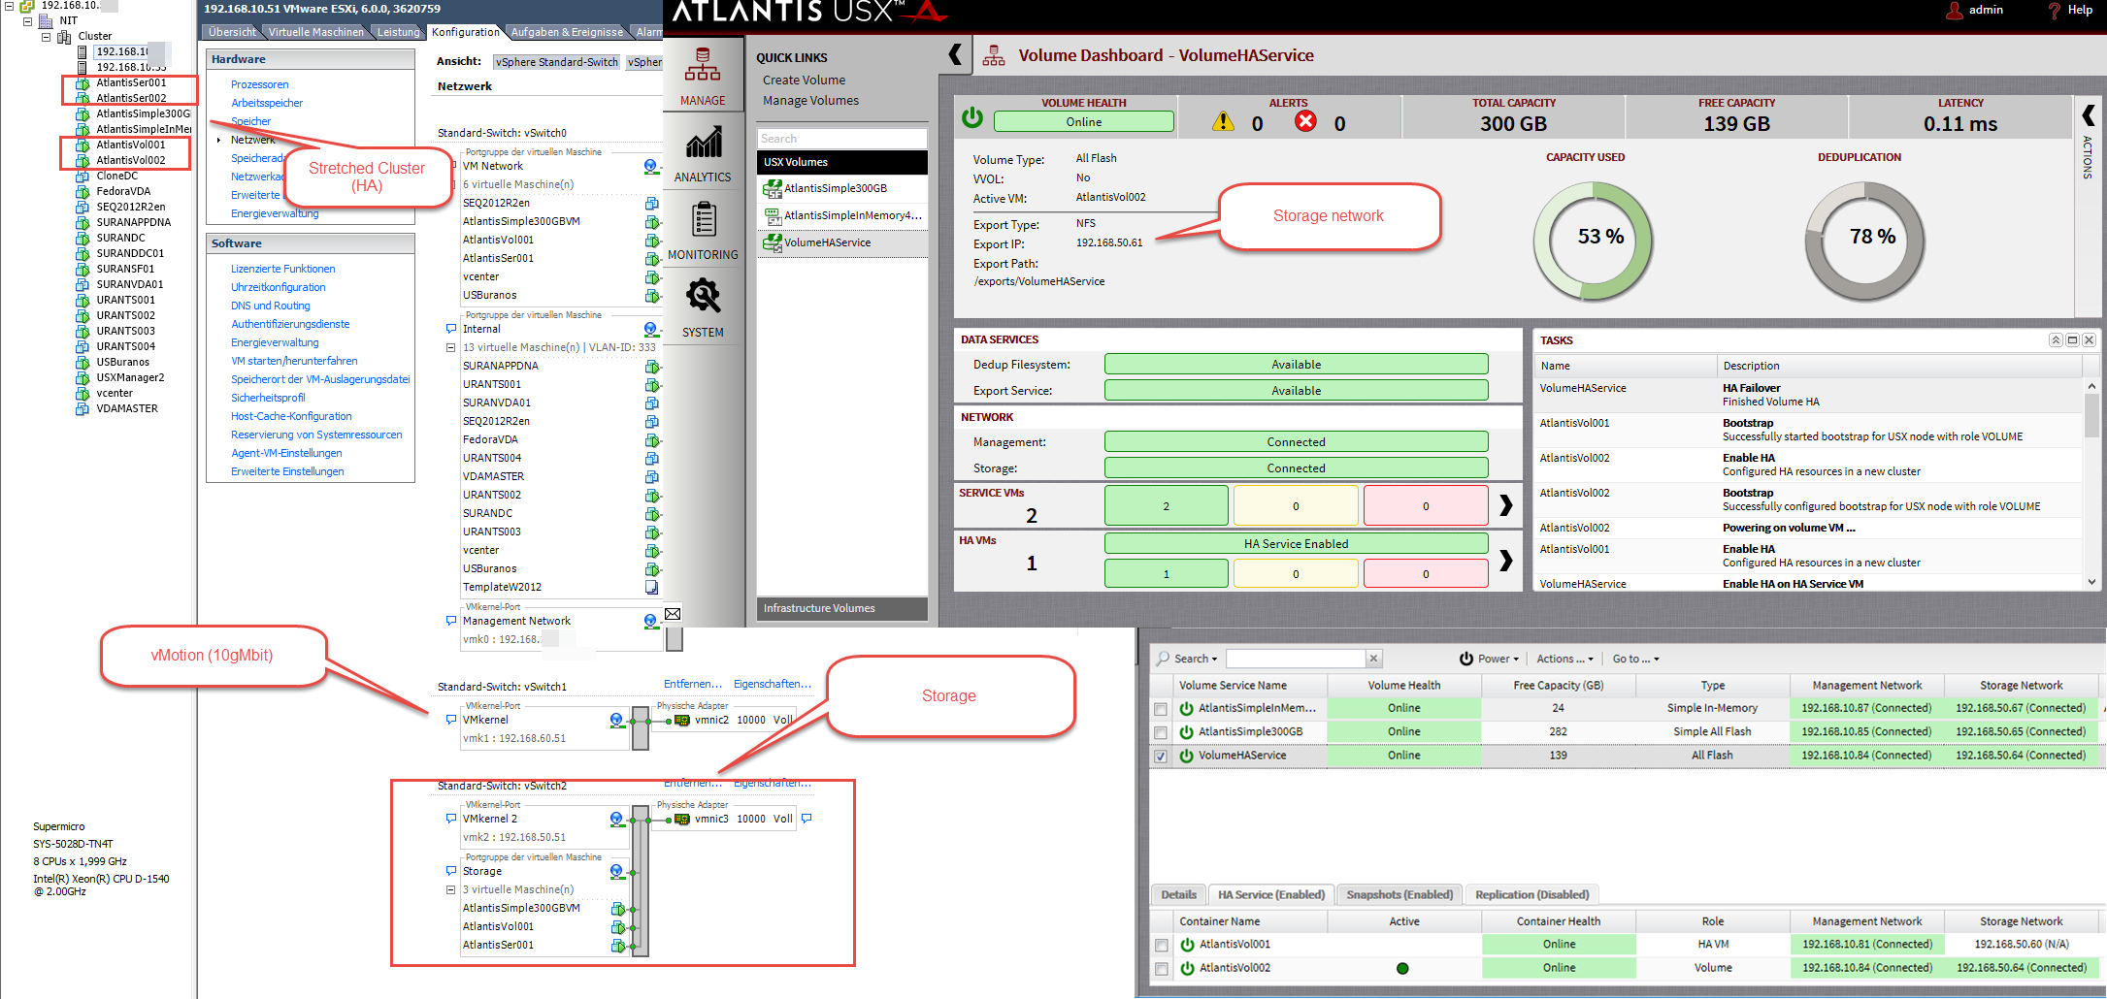Maximize the Tasks panel
This screenshot has width=2107, height=999.
[x=2072, y=339]
